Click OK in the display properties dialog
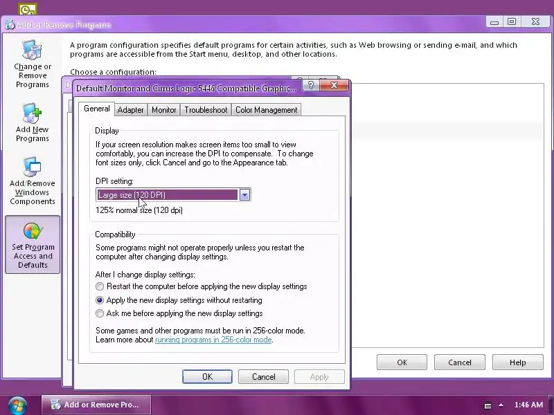 click(x=207, y=376)
